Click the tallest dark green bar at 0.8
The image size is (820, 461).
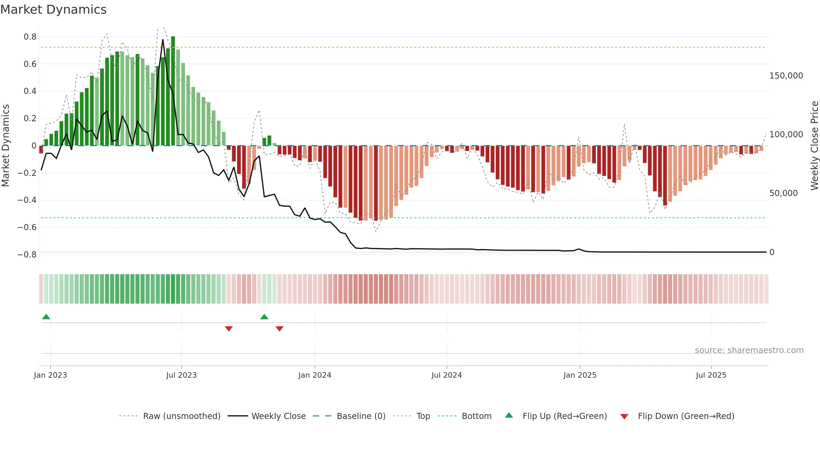(x=173, y=91)
